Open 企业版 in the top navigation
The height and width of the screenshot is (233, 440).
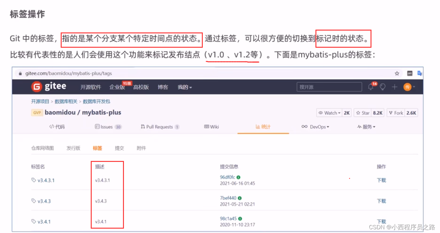[x=117, y=87]
